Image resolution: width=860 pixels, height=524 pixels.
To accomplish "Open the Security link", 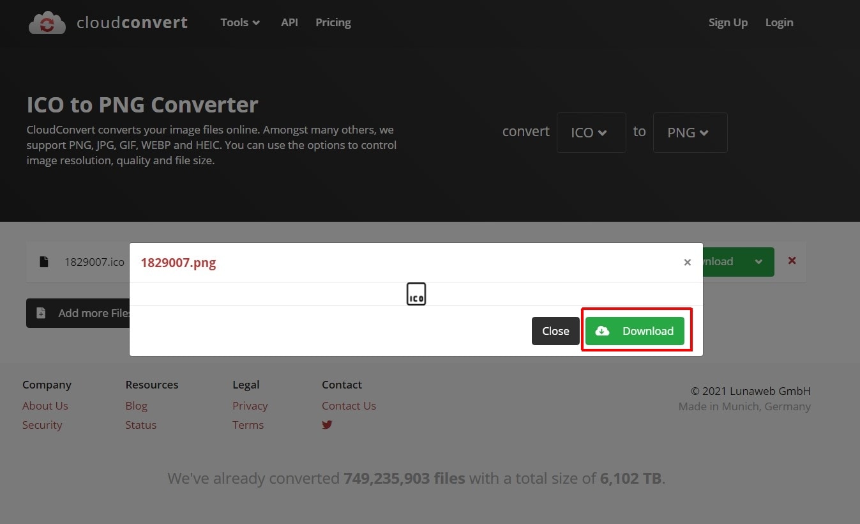I will [x=42, y=425].
